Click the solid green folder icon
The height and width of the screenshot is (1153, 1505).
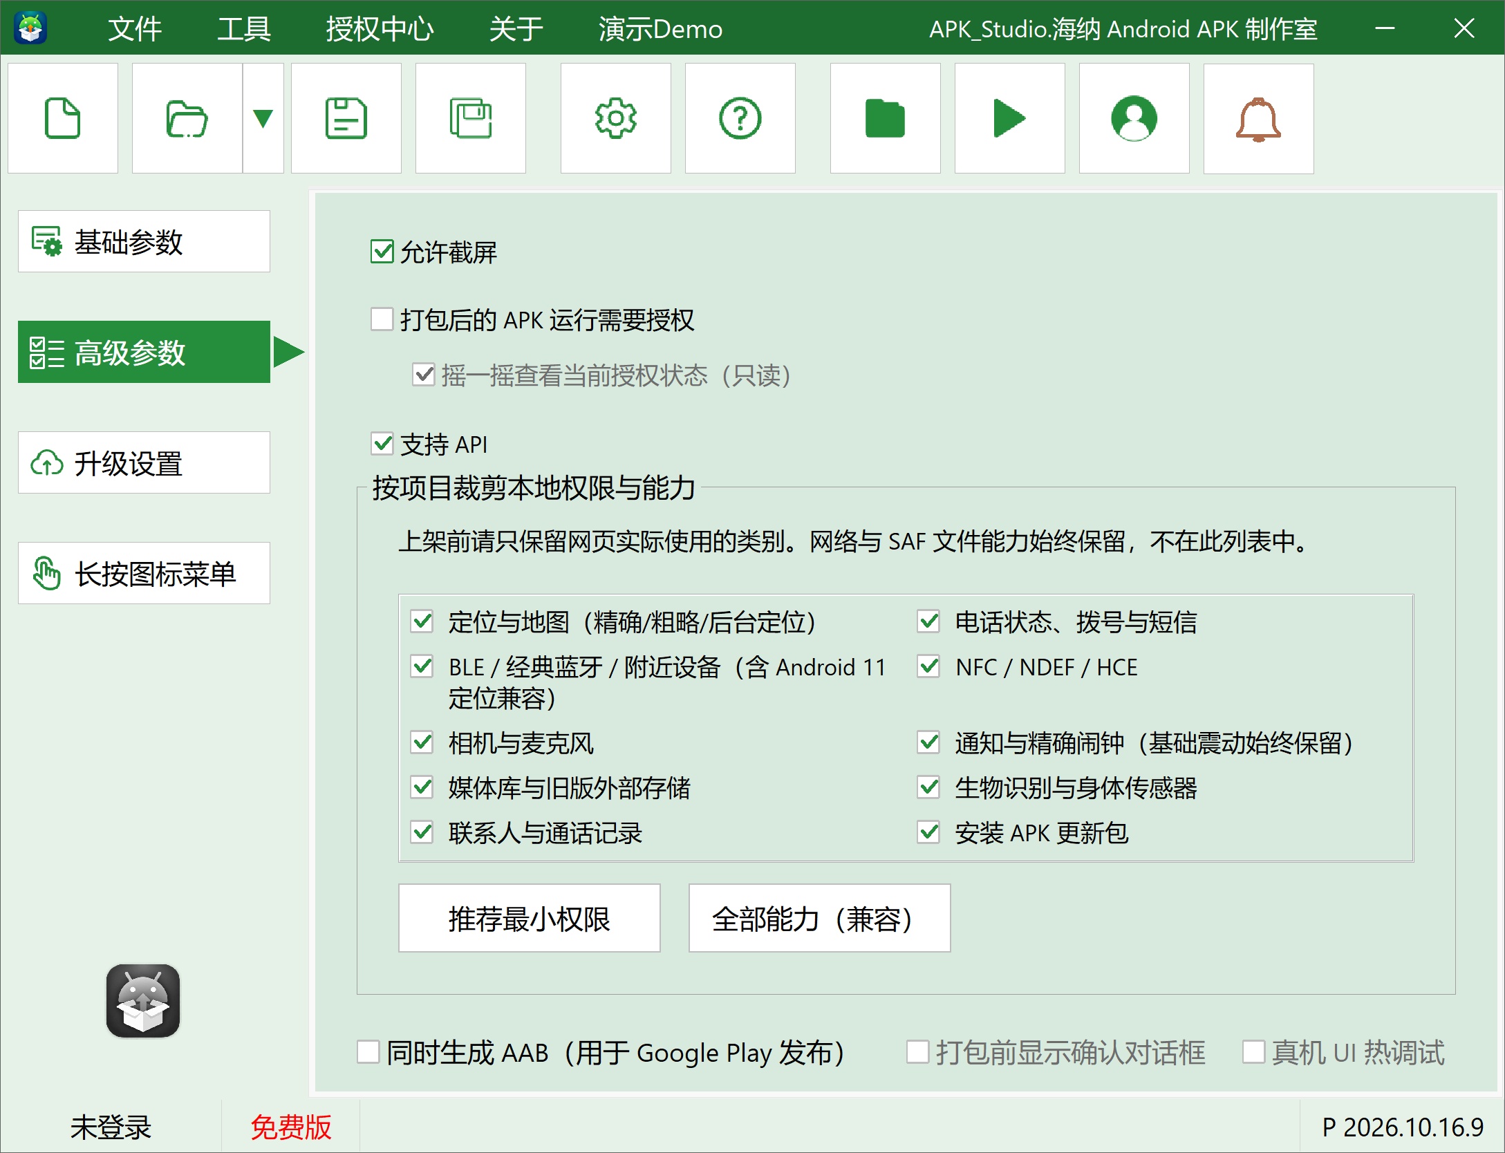coord(886,118)
